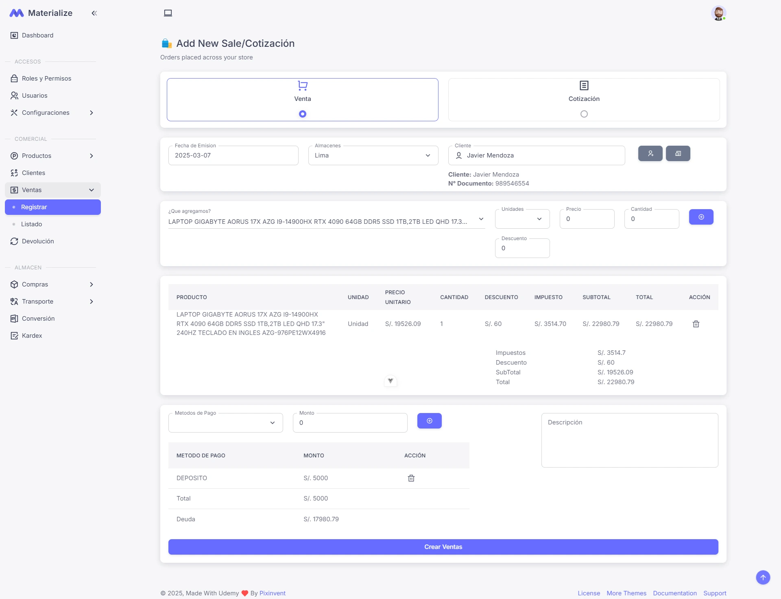Click the add new client person icon button
Viewport: 781px width, 599px height.
pos(650,153)
